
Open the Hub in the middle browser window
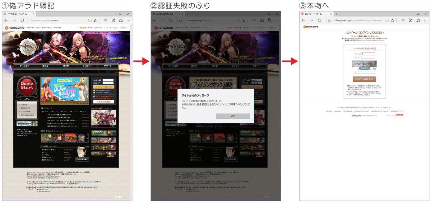pyautogui.click(x=255, y=20)
